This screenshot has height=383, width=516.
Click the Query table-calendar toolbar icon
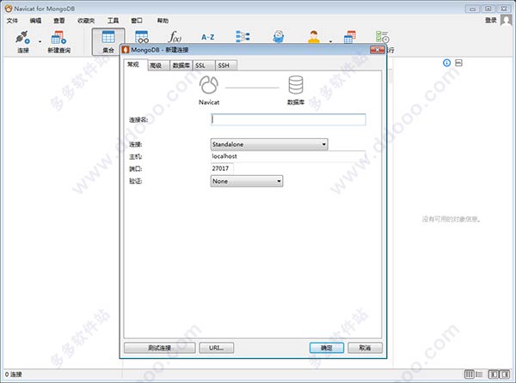[x=350, y=37]
